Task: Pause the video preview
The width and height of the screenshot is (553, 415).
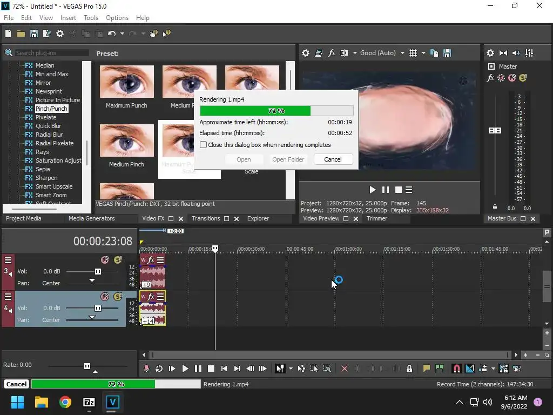Action: click(386, 190)
